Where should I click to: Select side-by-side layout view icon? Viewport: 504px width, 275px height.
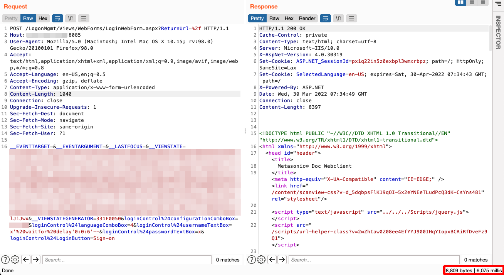(x=460, y=3)
